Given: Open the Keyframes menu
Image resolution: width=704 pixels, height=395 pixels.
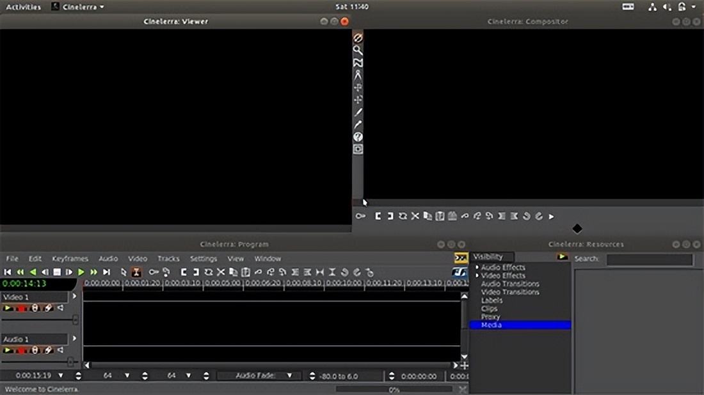Looking at the screenshot, I should (70, 259).
